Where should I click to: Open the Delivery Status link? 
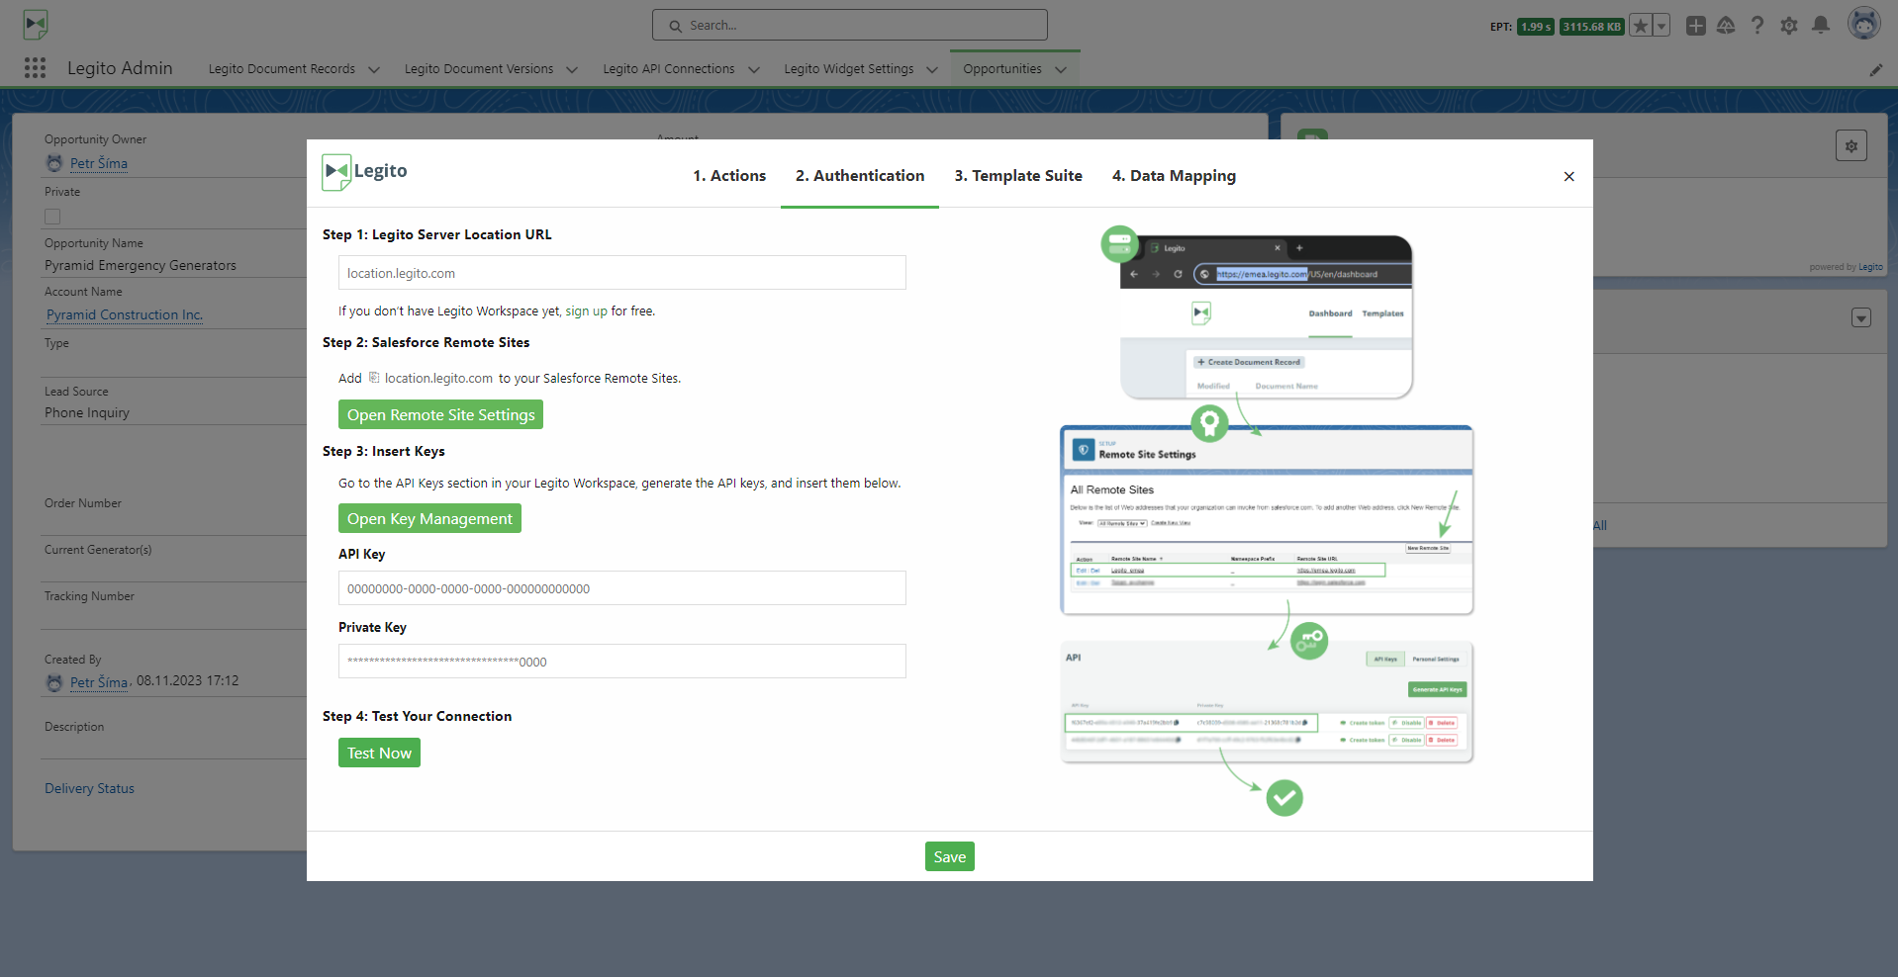[x=89, y=788]
